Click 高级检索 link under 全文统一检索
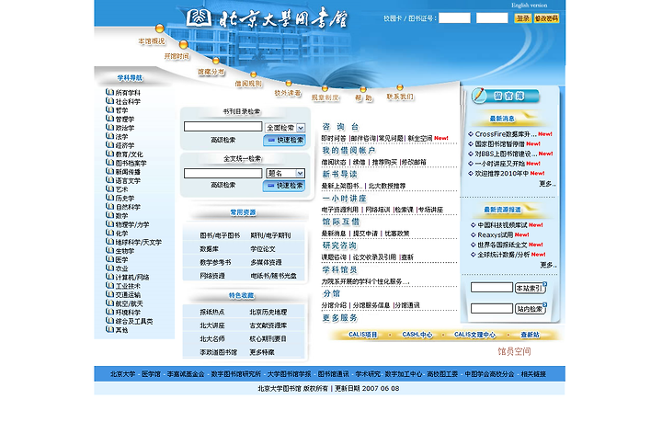The image size is (662, 445). tap(223, 185)
